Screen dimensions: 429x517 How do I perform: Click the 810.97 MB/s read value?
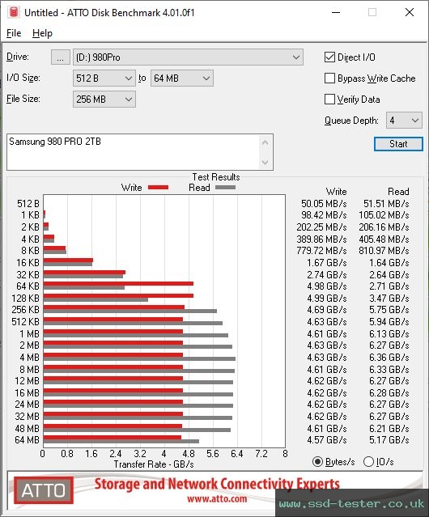click(x=384, y=251)
